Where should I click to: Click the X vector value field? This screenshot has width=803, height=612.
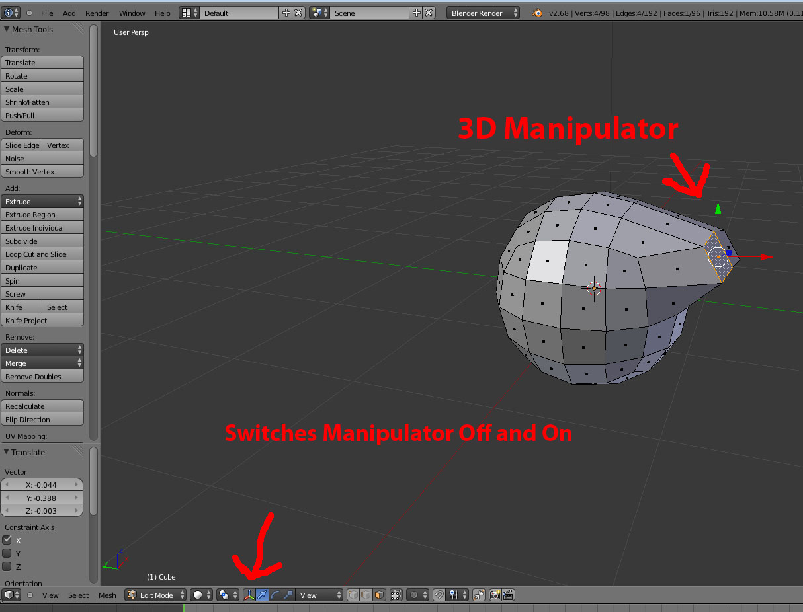tap(42, 485)
